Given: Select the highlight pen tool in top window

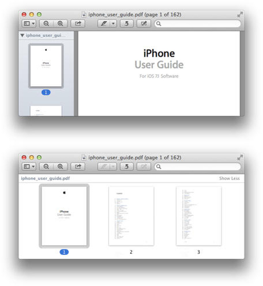Looking at the screenshot, I should coord(104,24).
